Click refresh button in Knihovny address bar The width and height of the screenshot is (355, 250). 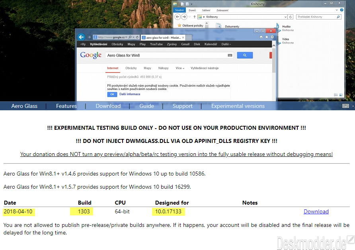click(291, 17)
